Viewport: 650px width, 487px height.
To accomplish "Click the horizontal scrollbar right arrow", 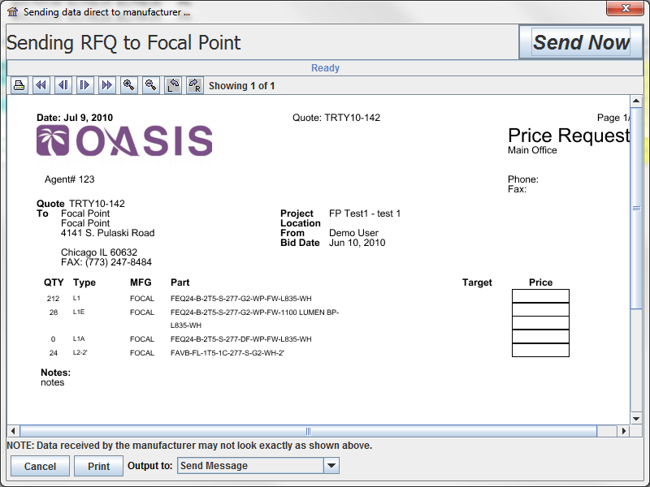I will click(x=624, y=431).
